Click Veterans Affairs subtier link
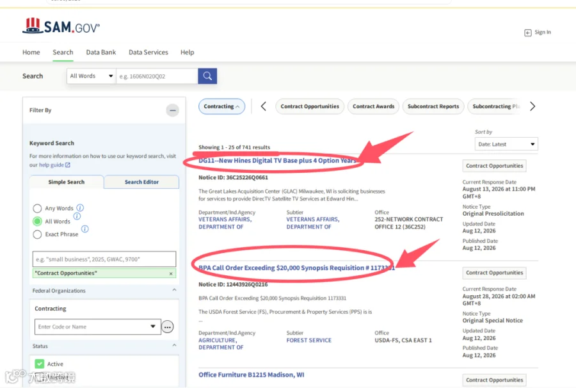576x388 pixels. [x=313, y=223]
